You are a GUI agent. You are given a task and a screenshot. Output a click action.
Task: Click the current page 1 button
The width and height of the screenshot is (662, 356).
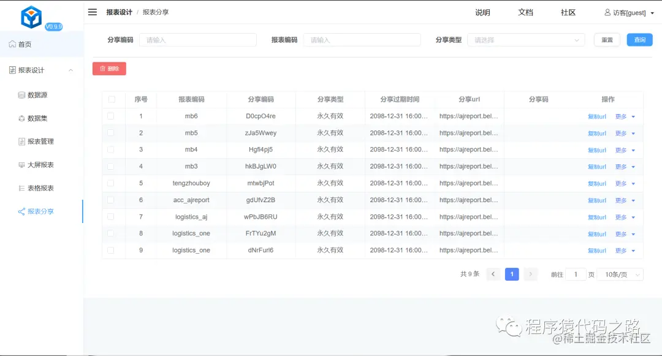pos(512,274)
